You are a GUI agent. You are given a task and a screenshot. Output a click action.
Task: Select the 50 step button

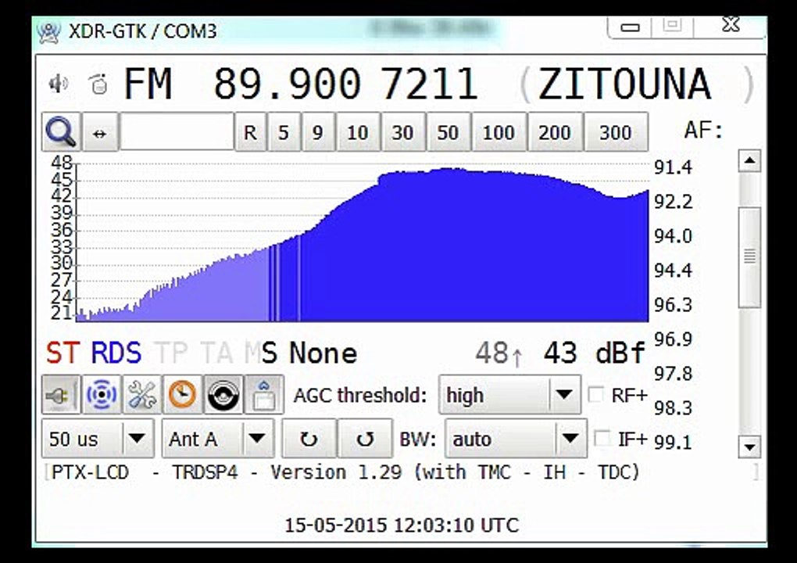[x=449, y=133]
